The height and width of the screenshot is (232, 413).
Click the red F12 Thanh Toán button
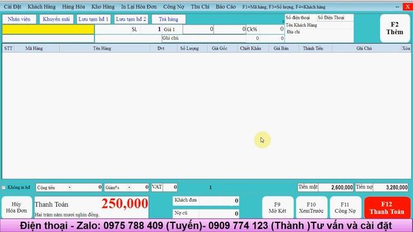(387, 208)
